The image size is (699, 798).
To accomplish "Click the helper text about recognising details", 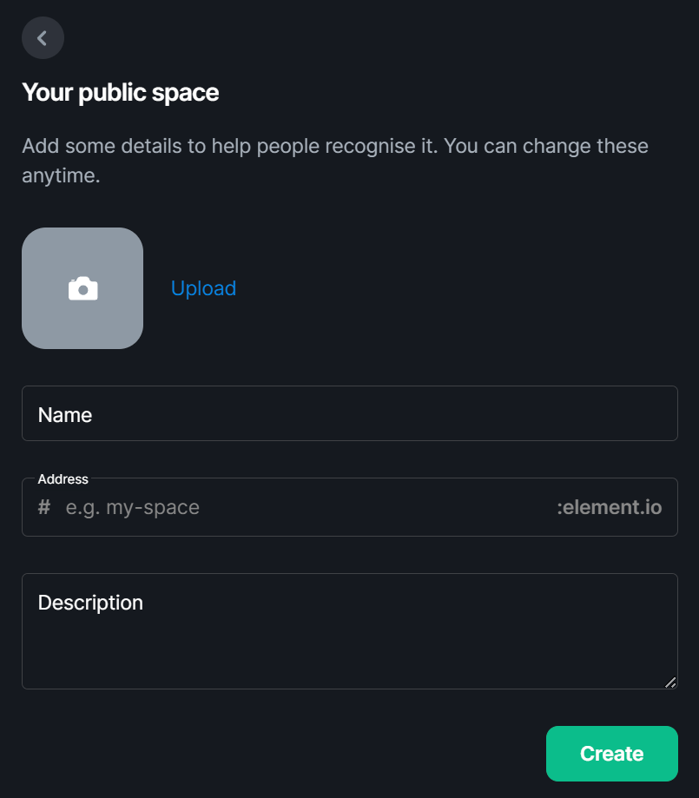I will [x=335, y=161].
